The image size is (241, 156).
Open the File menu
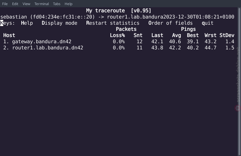coord(5,4)
